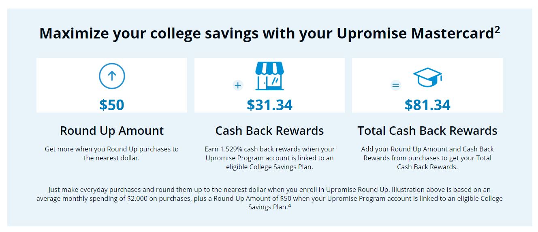Click the plus sign circle icon
The width and height of the screenshot is (538, 232).
click(238, 85)
